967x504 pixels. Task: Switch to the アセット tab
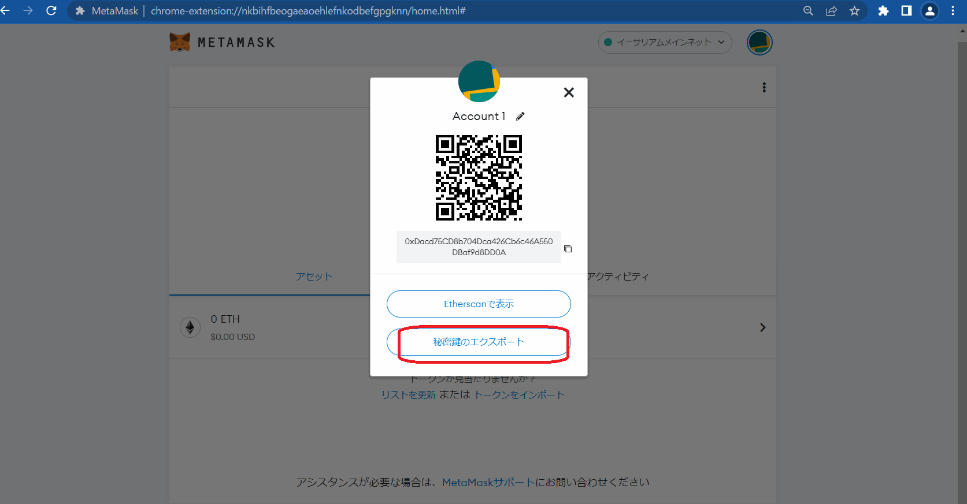point(314,277)
